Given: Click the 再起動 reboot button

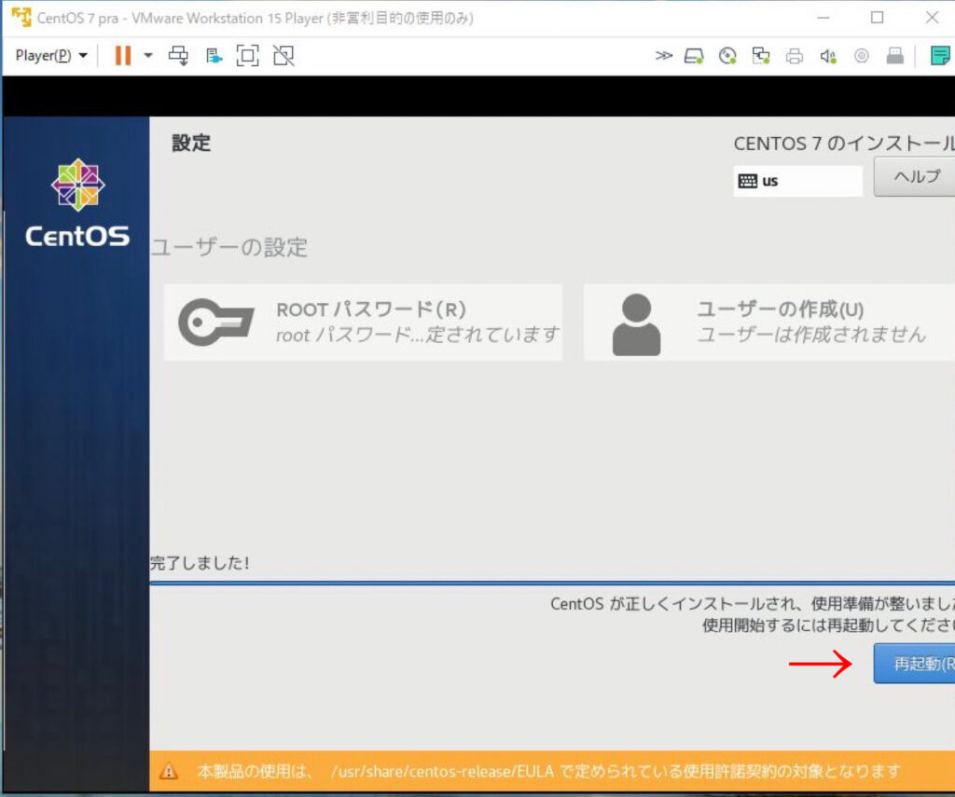Looking at the screenshot, I should 915,663.
